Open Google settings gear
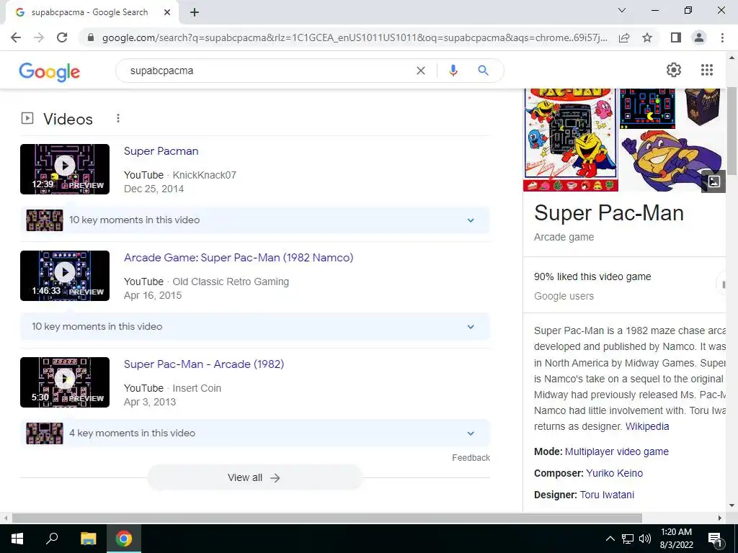 [x=674, y=70]
